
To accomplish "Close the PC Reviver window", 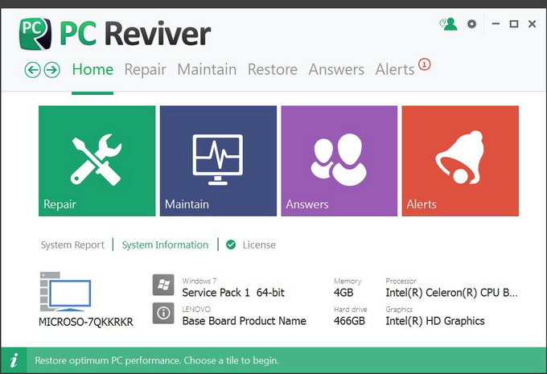I will pos(532,23).
